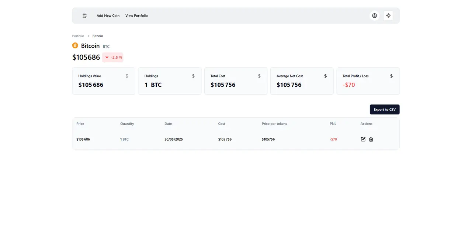Click the orange Bitcoin coin icon
The image size is (472, 247).
click(x=75, y=45)
